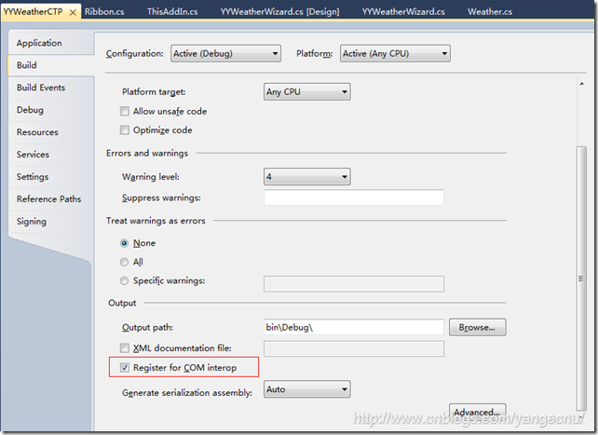
Task: Open the ThisAddIn.cs tab
Action: coord(172,12)
